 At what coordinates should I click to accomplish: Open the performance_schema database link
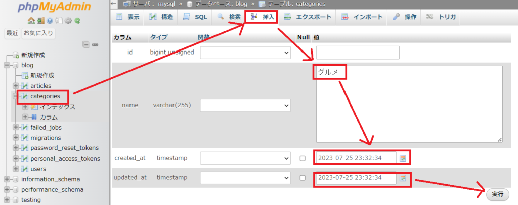point(52,190)
